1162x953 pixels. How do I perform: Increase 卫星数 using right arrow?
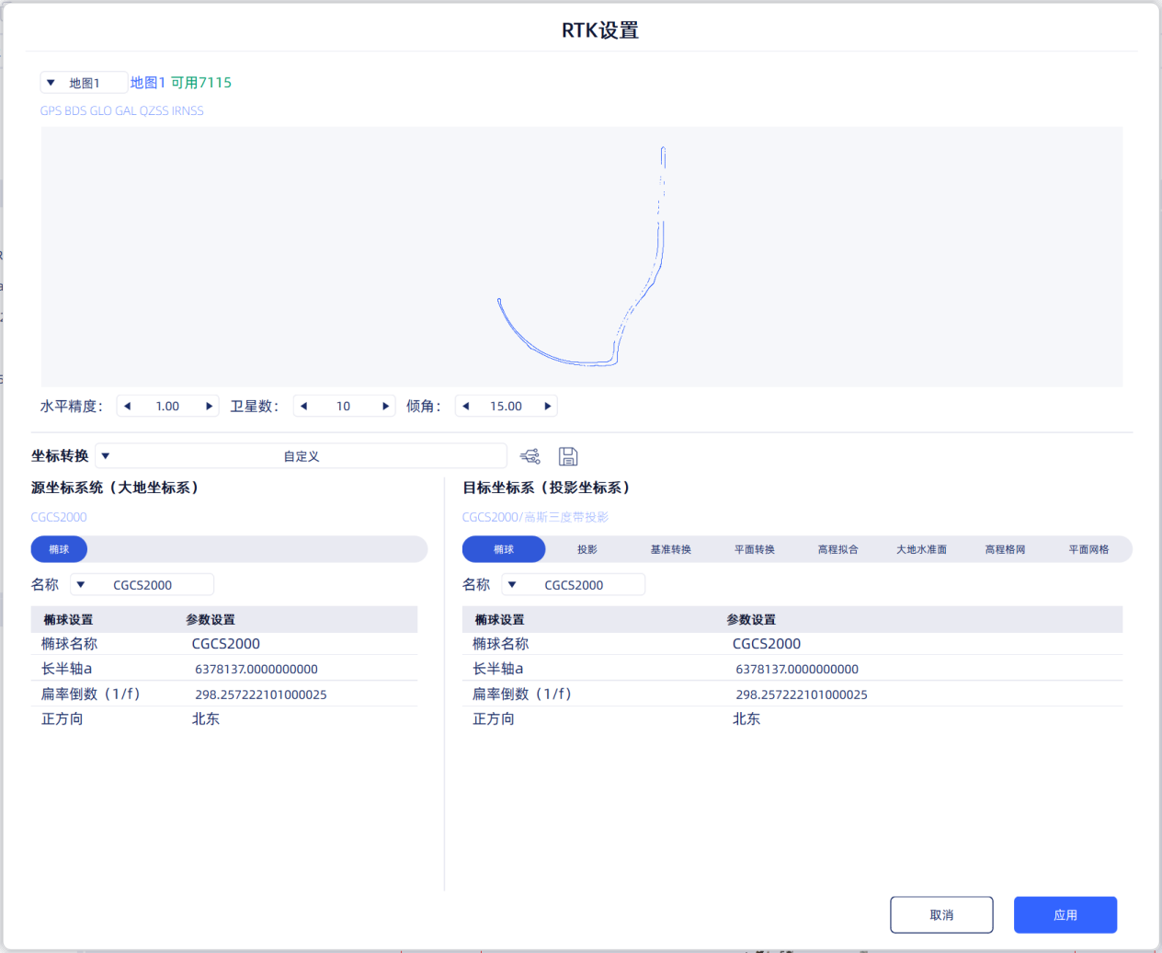(386, 407)
